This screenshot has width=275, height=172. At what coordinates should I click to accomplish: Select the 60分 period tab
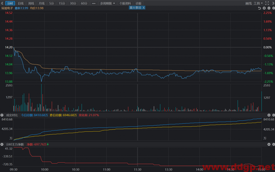[x=84, y=3]
